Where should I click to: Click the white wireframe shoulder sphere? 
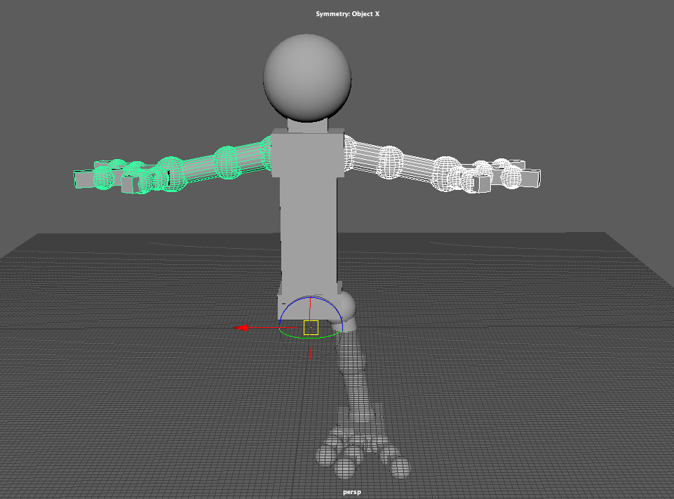click(x=349, y=153)
